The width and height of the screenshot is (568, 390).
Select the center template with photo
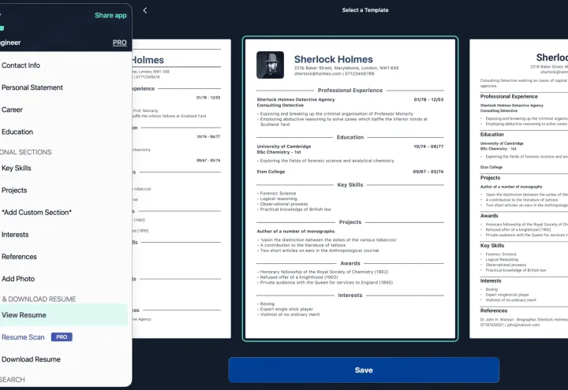pyautogui.click(x=350, y=188)
